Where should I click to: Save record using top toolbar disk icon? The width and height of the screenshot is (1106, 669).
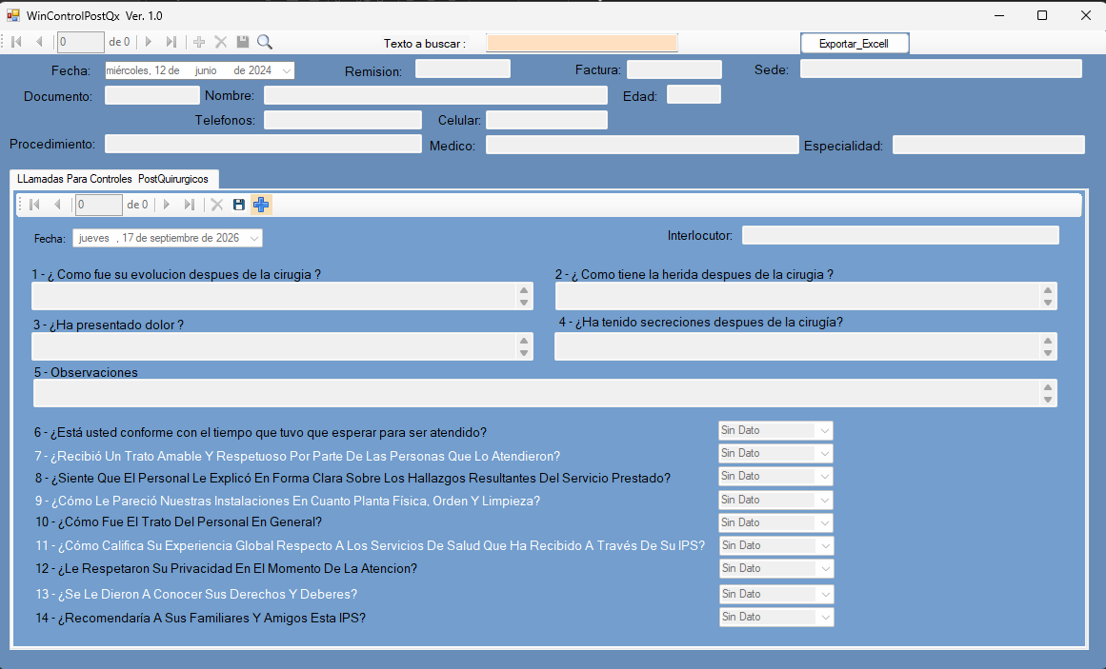[x=243, y=42]
